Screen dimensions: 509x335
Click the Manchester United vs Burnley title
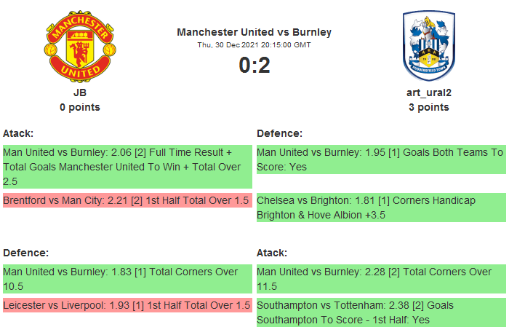click(x=254, y=32)
